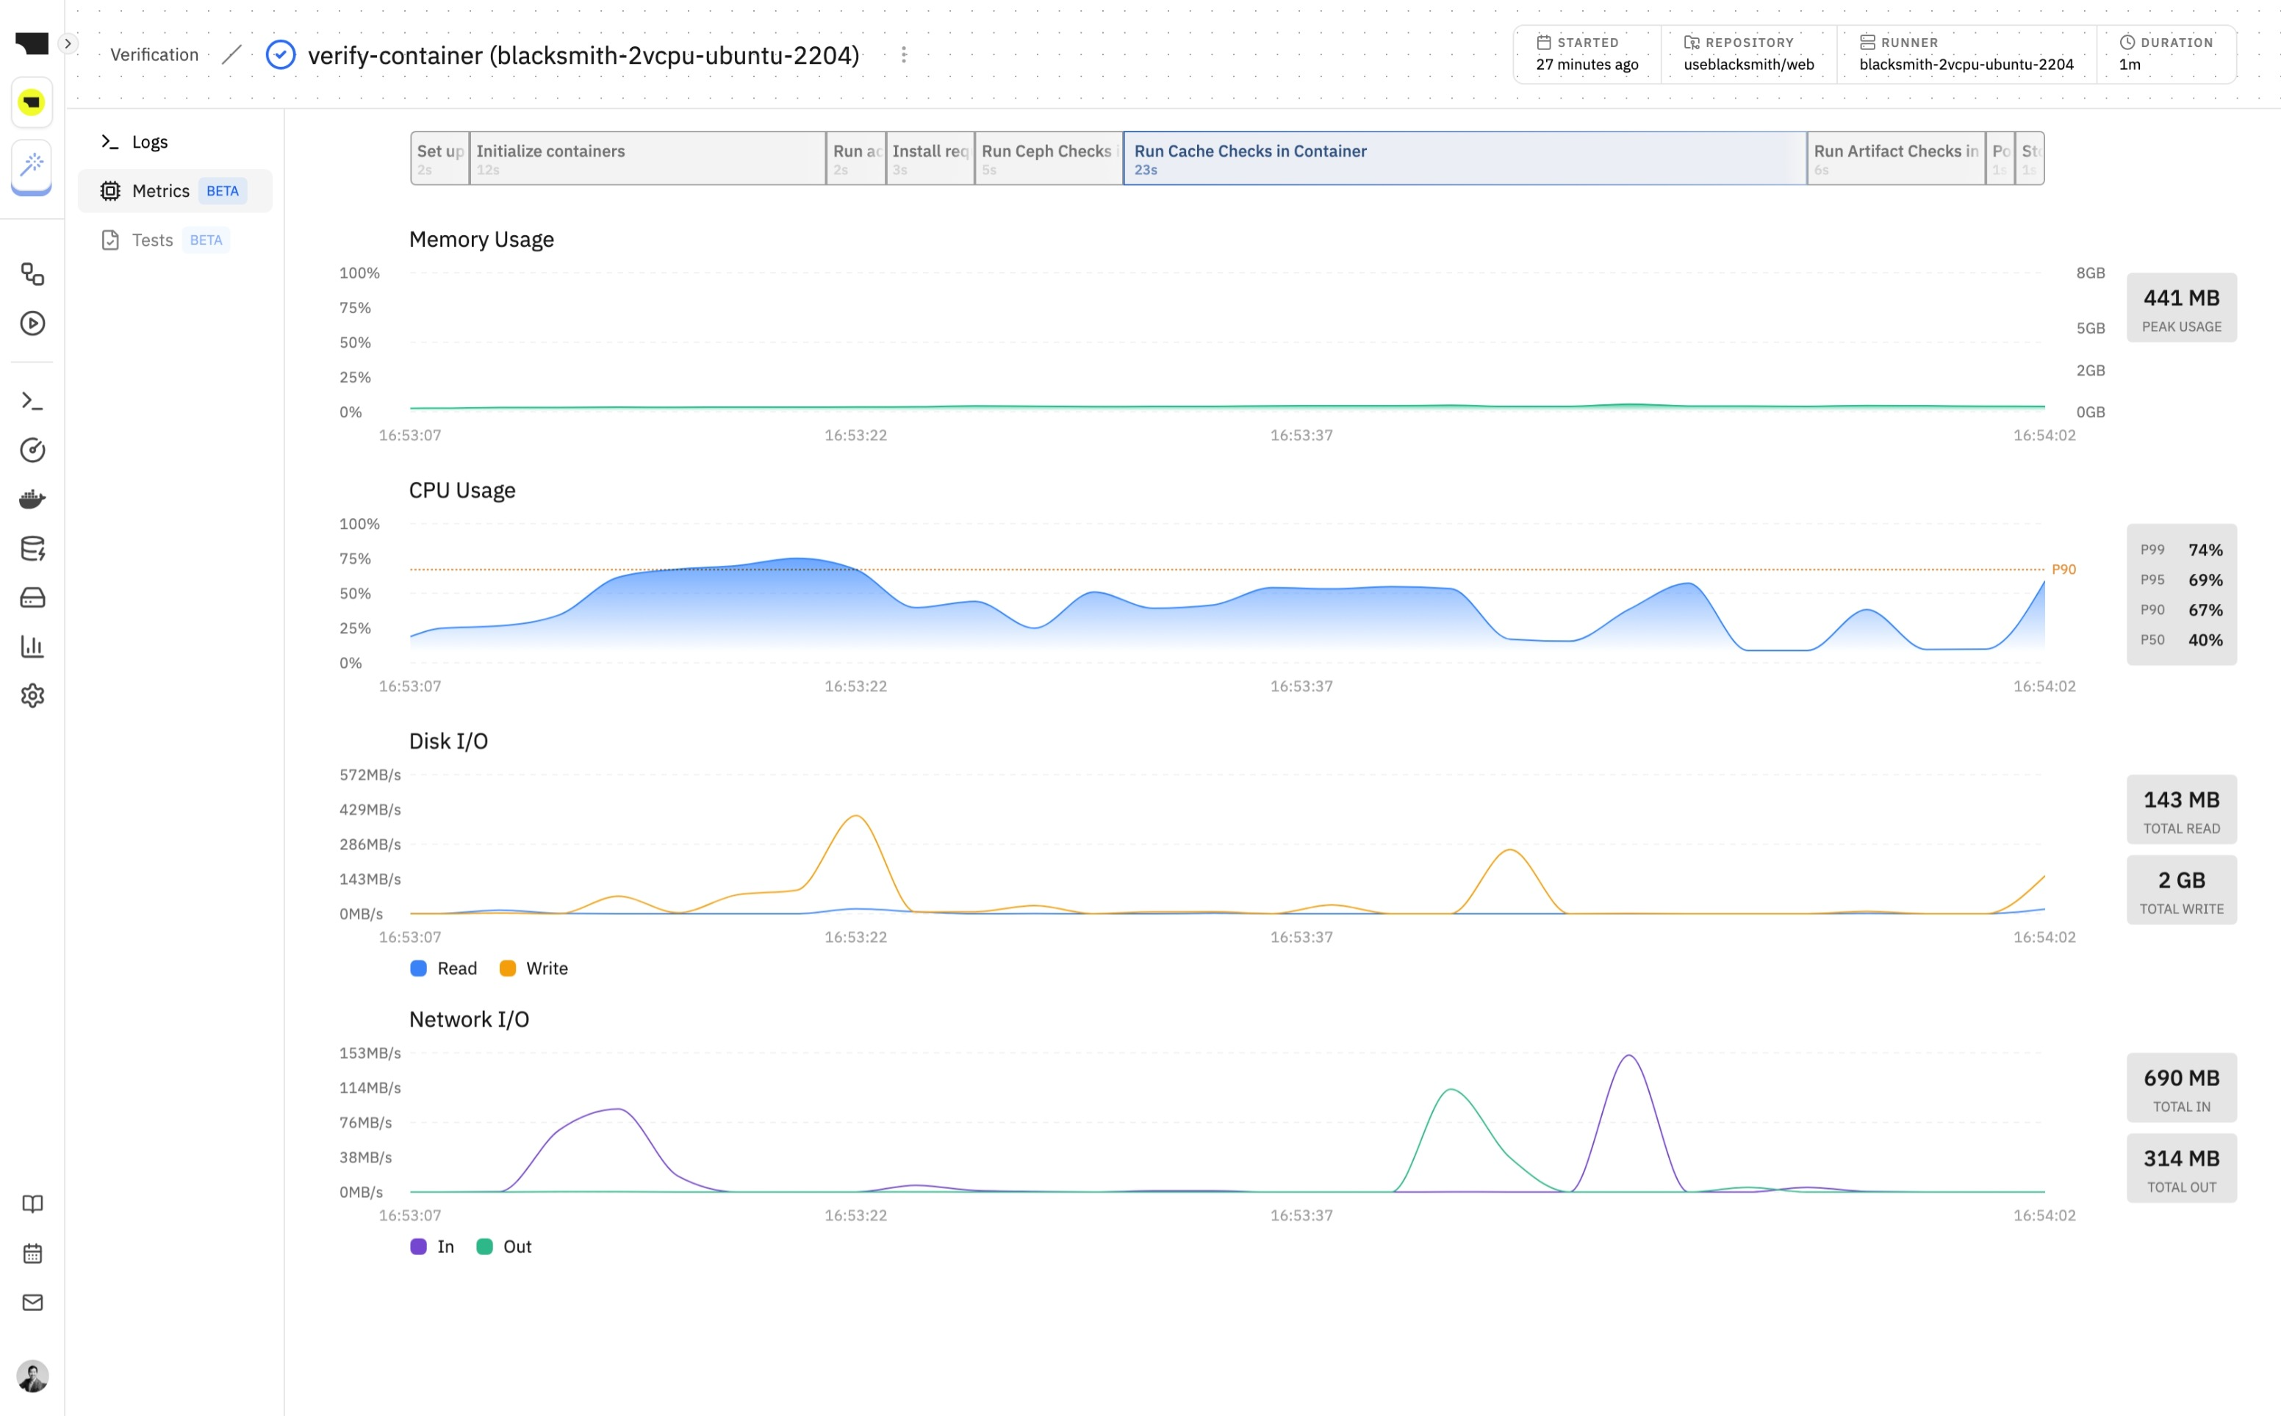The width and height of the screenshot is (2281, 1416).
Task: Open the documentation book icon
Action: coord(32,1204)
